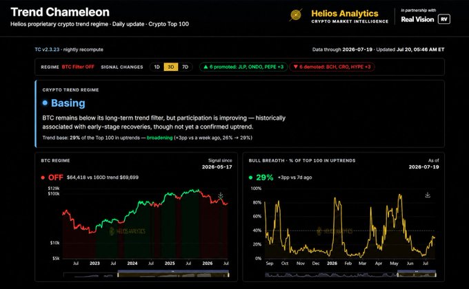Click the BTC chart range slider left handle

point(118,274)
